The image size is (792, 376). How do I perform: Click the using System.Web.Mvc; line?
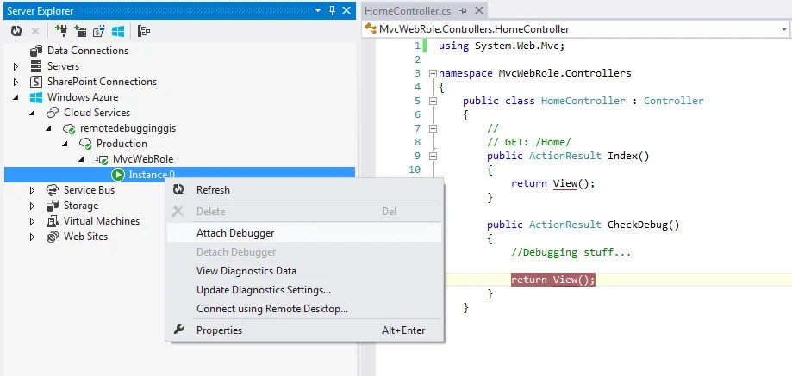(502, 46)
